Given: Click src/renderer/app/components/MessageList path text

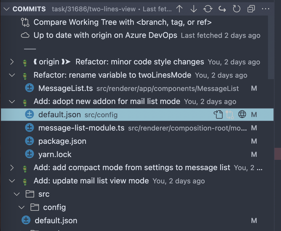Looking at the screenshot, I should point(168,89).
